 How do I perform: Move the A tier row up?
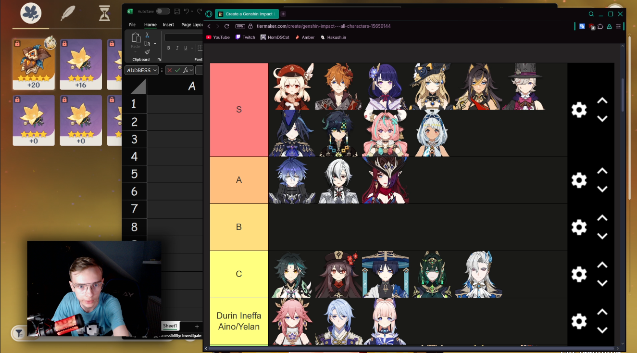602,171
